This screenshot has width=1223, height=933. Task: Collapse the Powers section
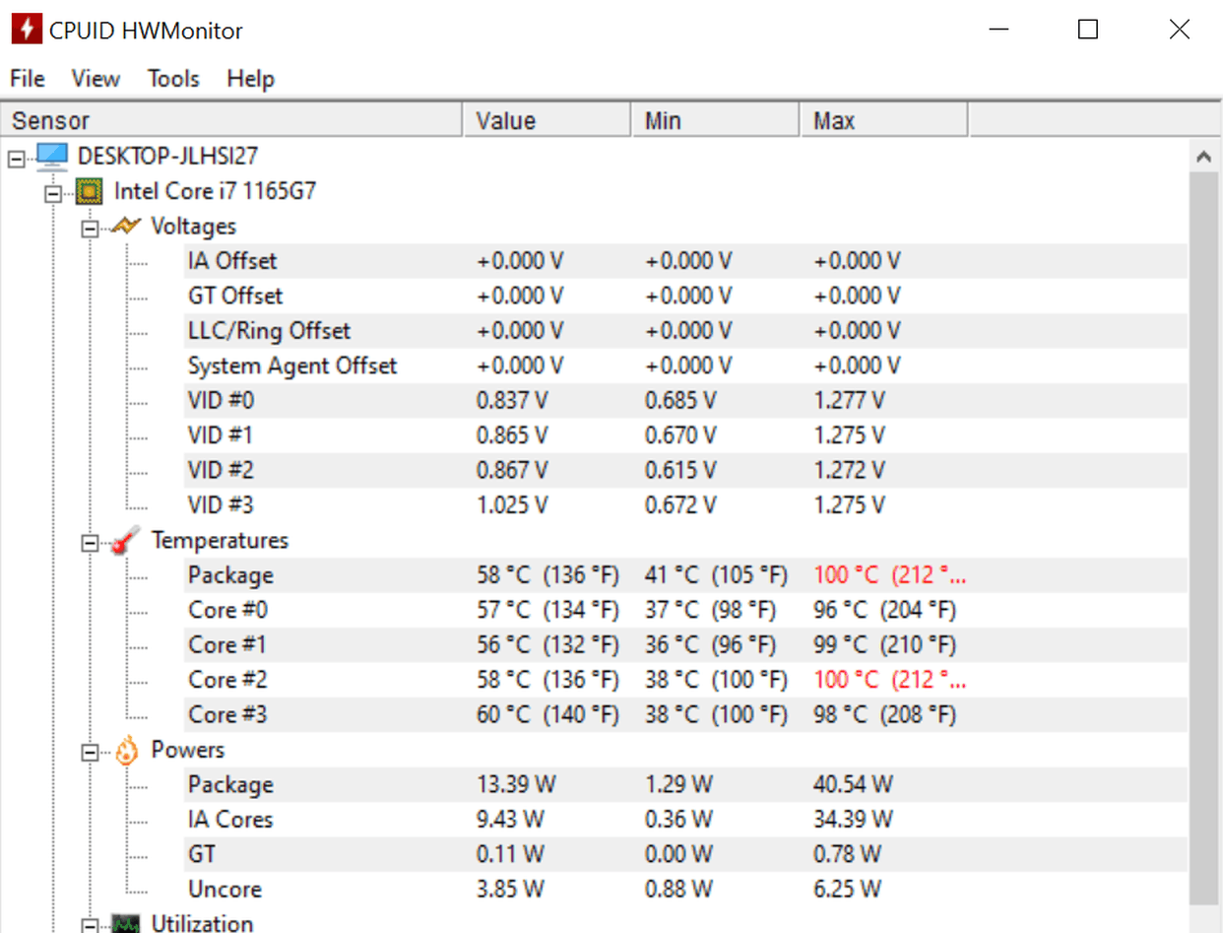pos(91,752)
